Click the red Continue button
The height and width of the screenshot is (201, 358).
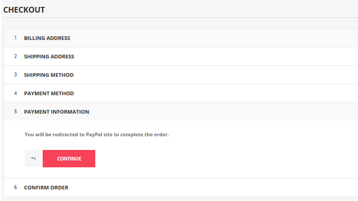click(x=69, y=158)
